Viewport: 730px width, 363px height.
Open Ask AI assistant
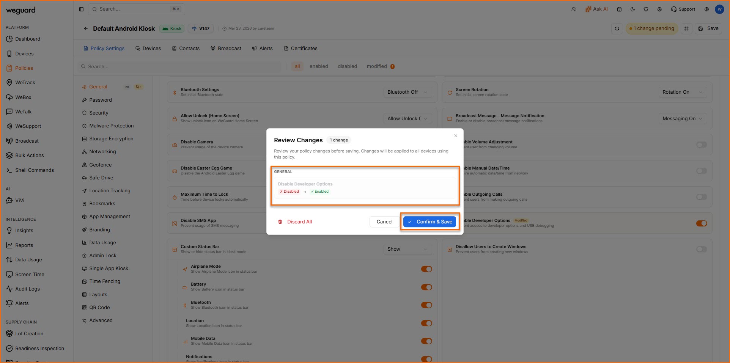[x=596, y=9]
